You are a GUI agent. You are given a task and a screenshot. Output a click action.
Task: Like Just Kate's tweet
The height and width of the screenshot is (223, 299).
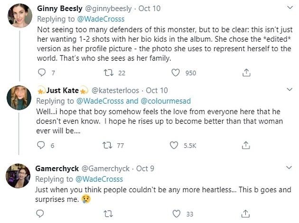175,145
